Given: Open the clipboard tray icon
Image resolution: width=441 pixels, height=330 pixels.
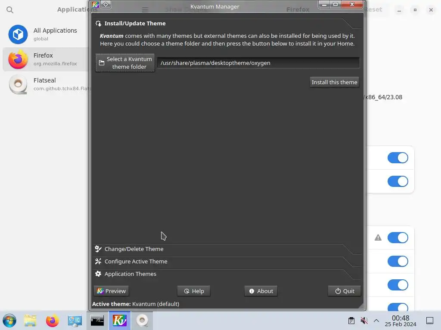Looking at the screenshot, I should click(x=351, y=321).
